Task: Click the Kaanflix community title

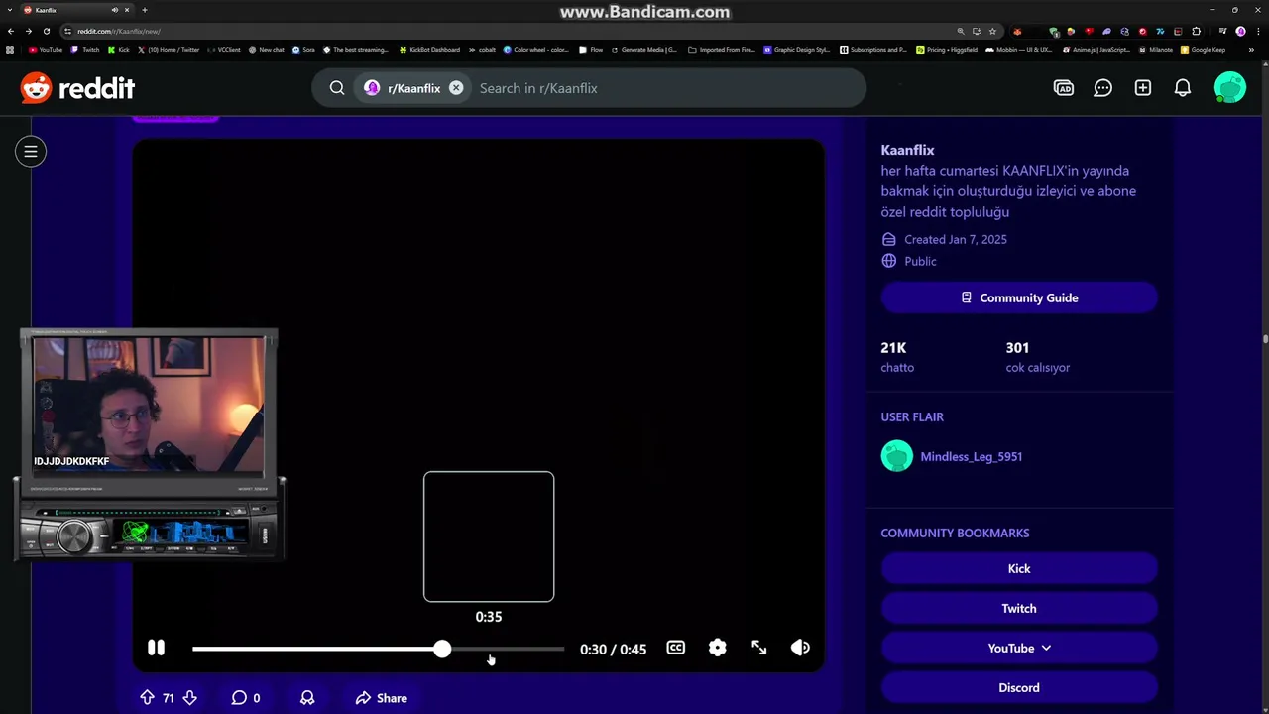Action: click(x=907, y=150)
